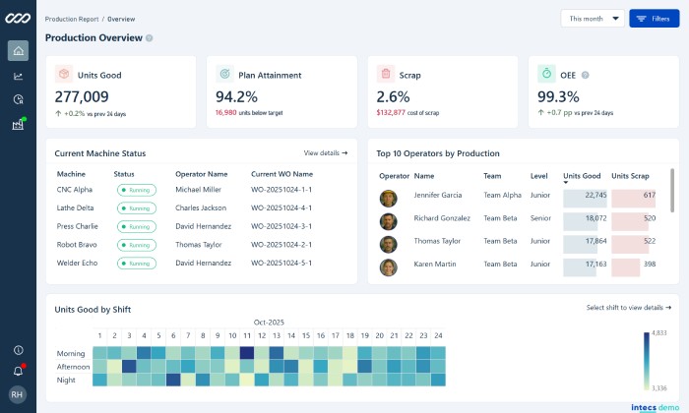This screenshot has height=413, width=689.
Task: Click the logo at top of sidebar
Action: point(18,18)
